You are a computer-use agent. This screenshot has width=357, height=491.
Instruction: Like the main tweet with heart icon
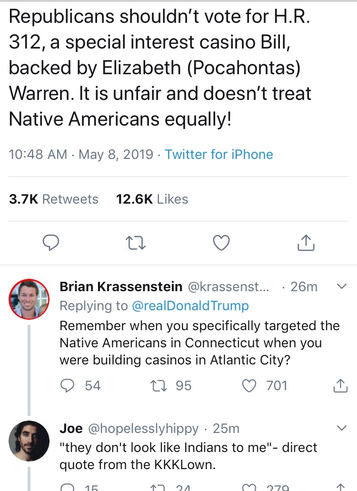pos(221,243)
